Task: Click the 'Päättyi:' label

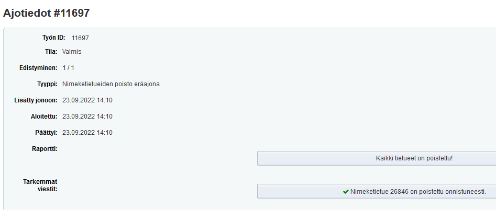Action: tap(46, 133)
